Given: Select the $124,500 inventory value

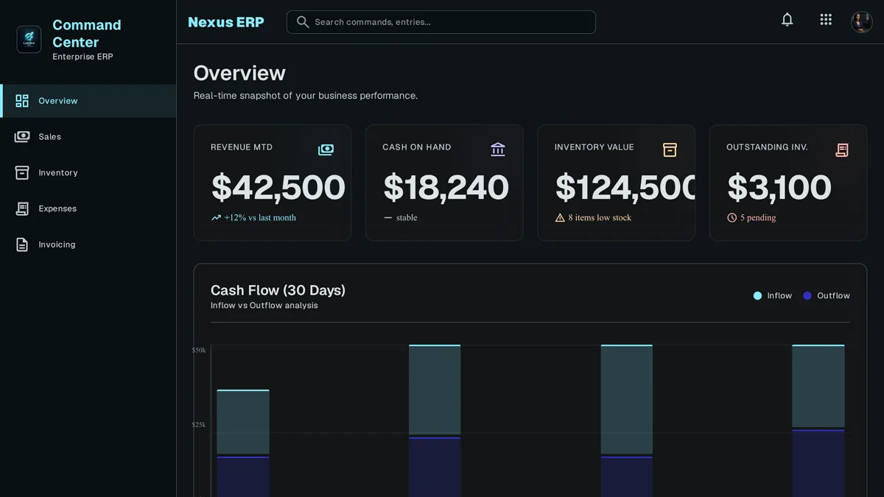Looking at the screenshot, I should click(625, 188).
